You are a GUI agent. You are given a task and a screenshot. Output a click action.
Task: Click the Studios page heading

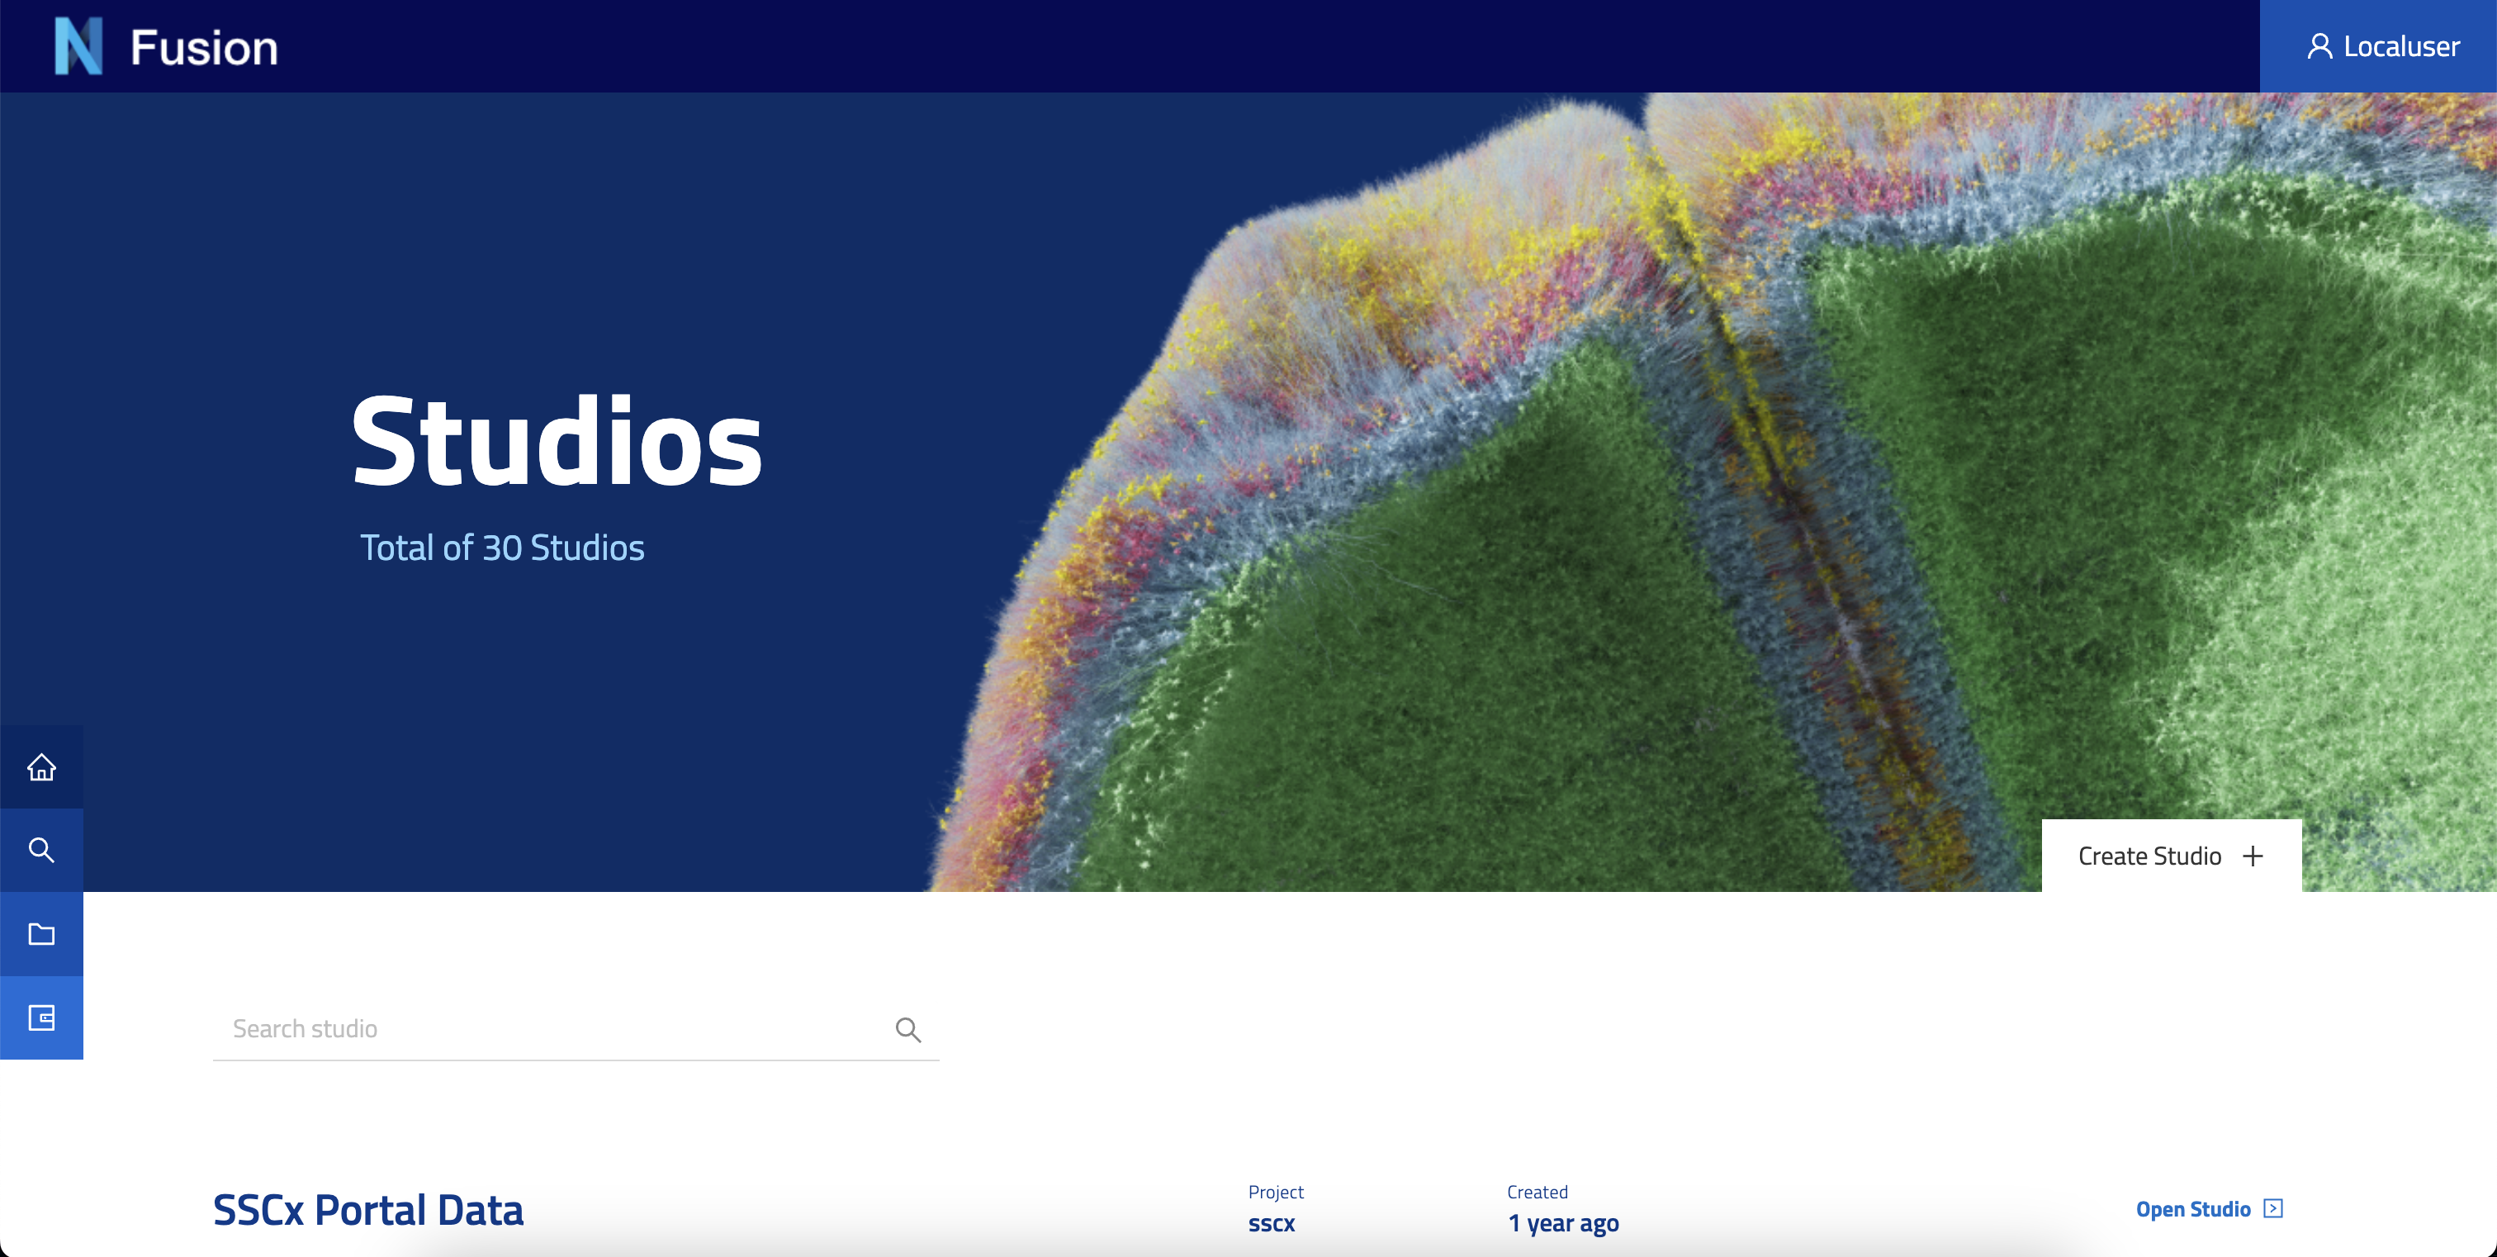click(x=557, y=443)
